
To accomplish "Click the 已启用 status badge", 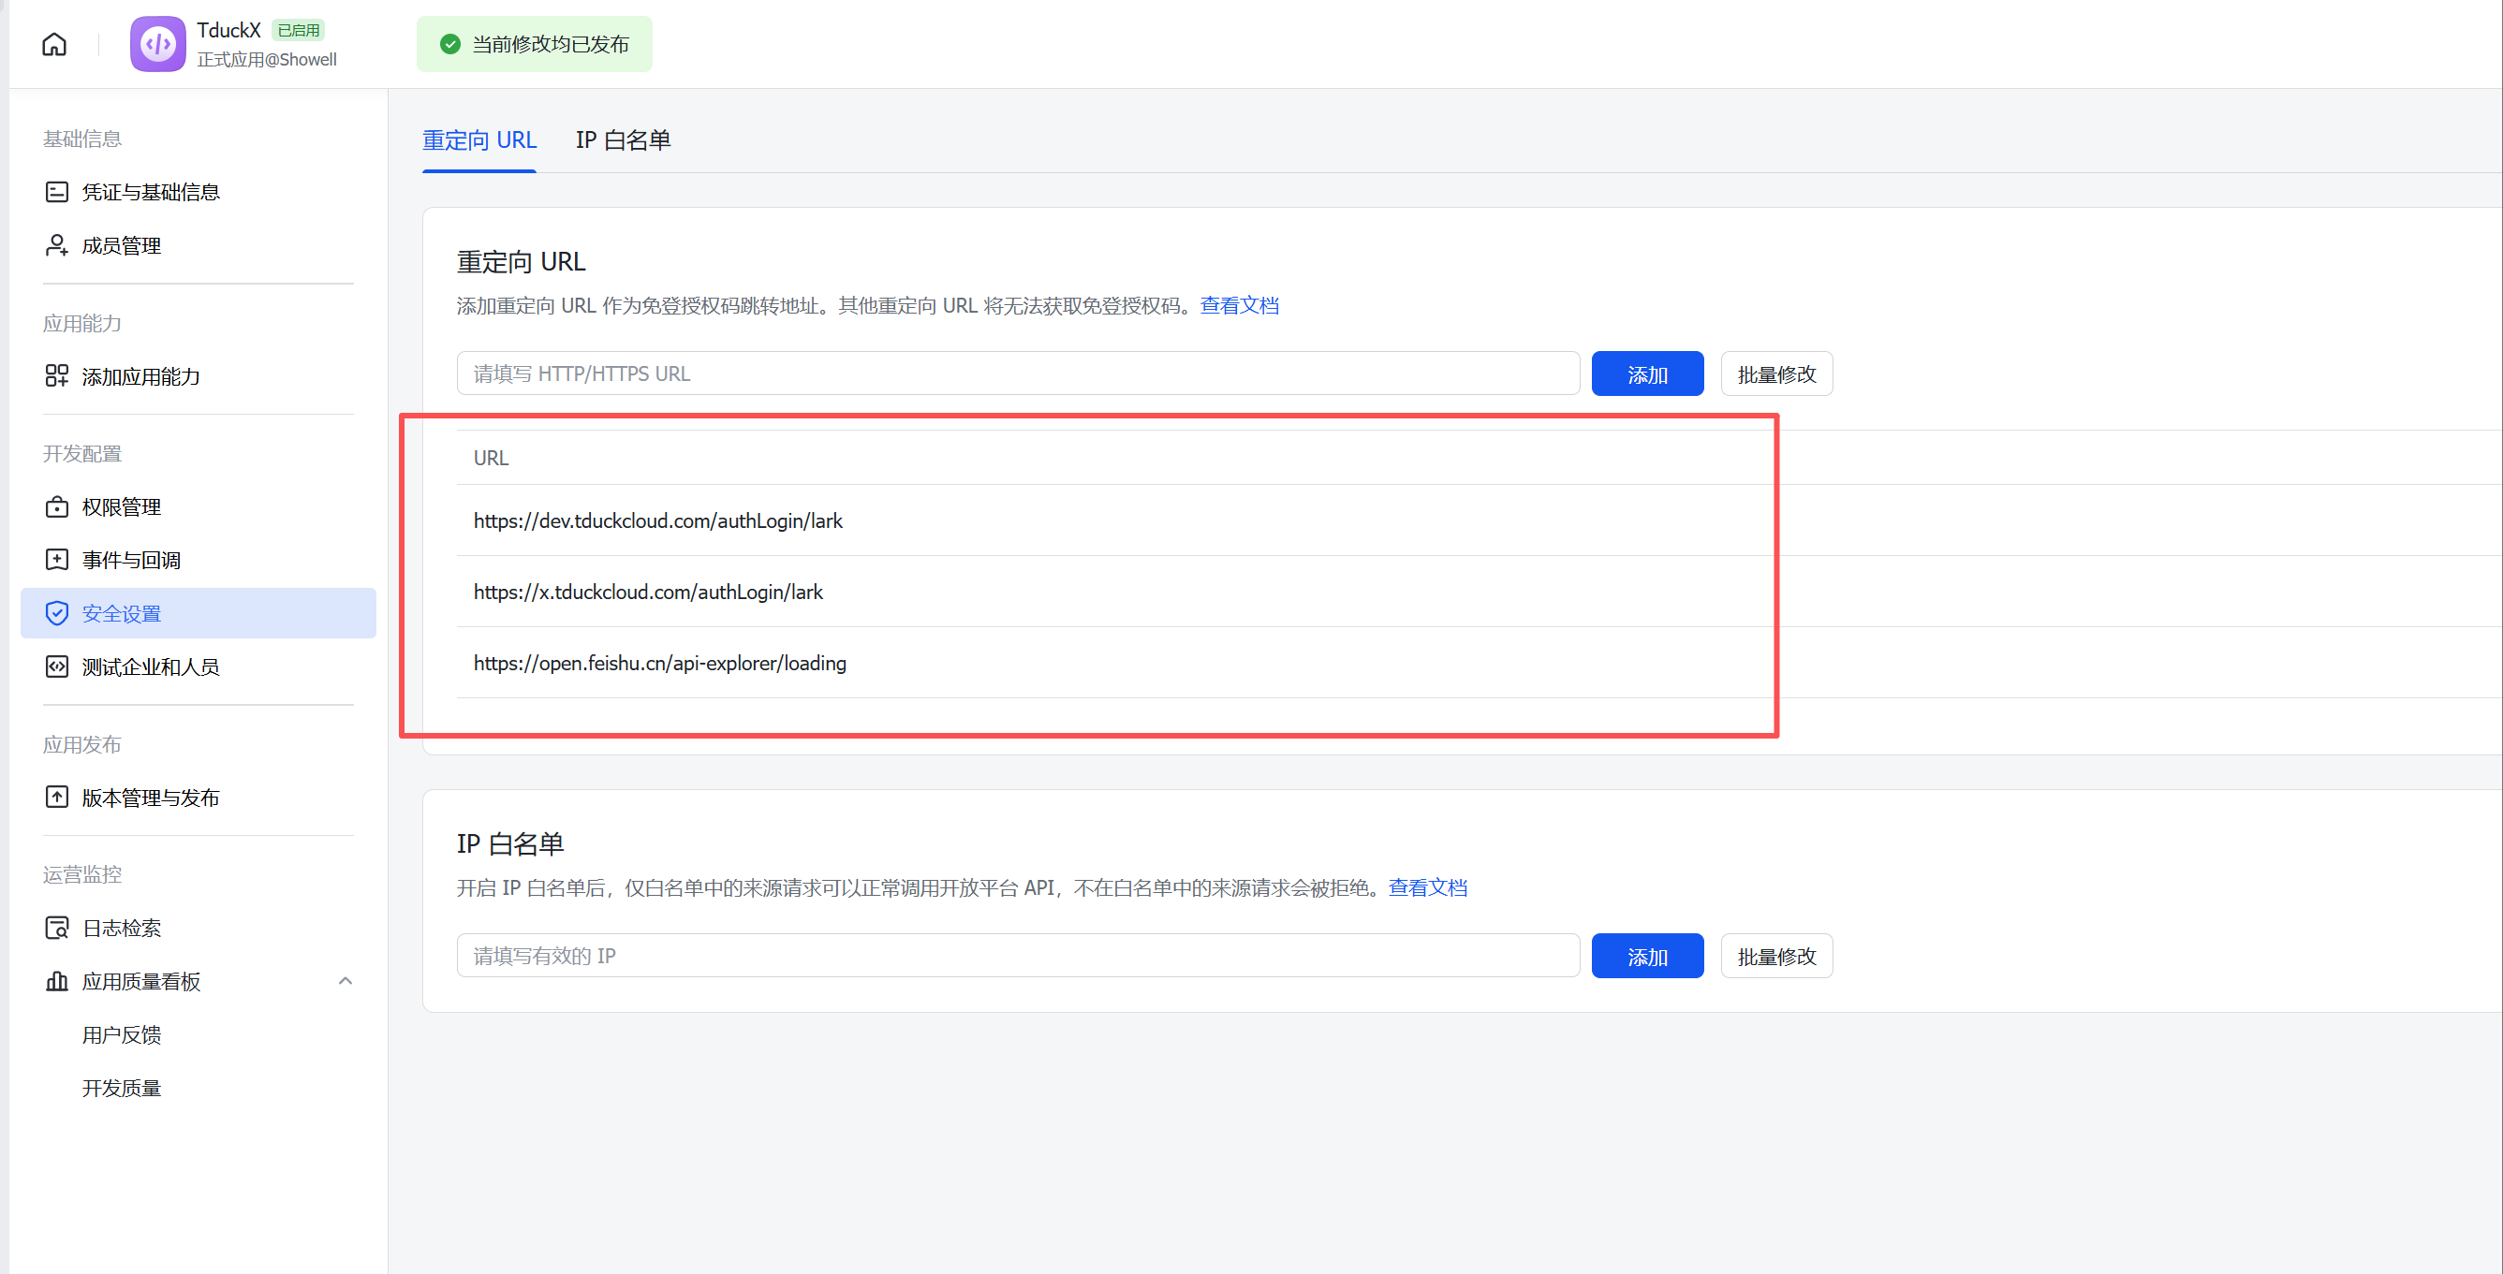I will point(299,30).
